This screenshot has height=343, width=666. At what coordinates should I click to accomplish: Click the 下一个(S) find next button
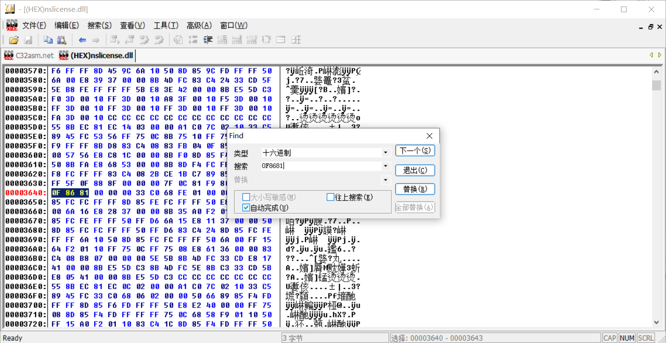coord(415,150)
